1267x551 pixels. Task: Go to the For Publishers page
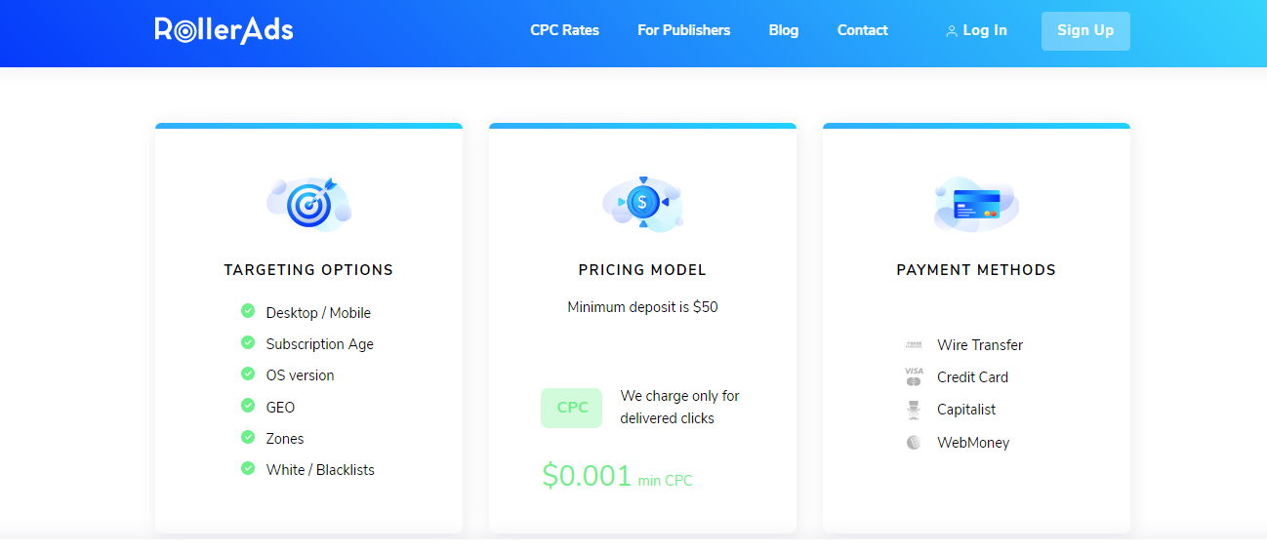point(683,30)
